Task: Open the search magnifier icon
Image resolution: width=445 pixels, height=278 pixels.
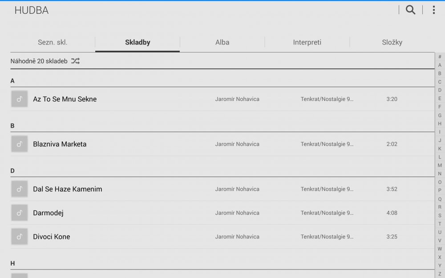Action: [x=410, y=10]
